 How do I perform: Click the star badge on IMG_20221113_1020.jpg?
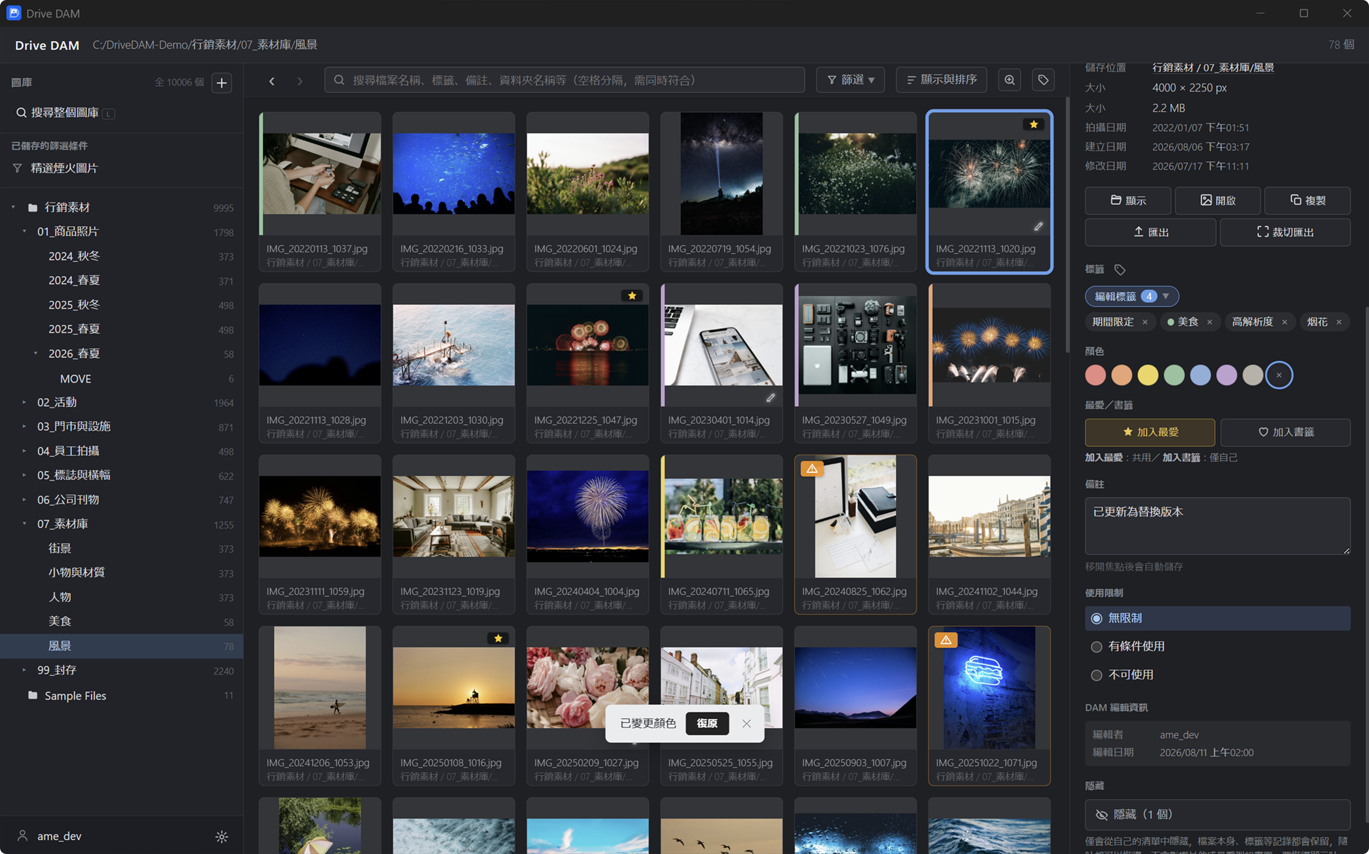click(1033, 124)
